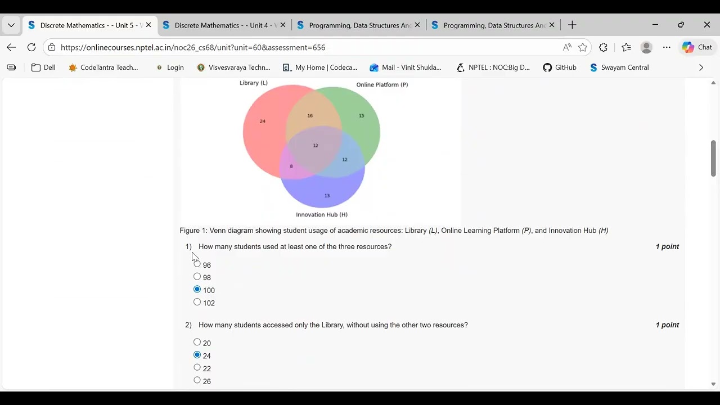Switch to Discrete Mathematics Unit 4 tab
Image resolution: width=720 pixels, height=405 pixels.
click(x=224, y=25)
